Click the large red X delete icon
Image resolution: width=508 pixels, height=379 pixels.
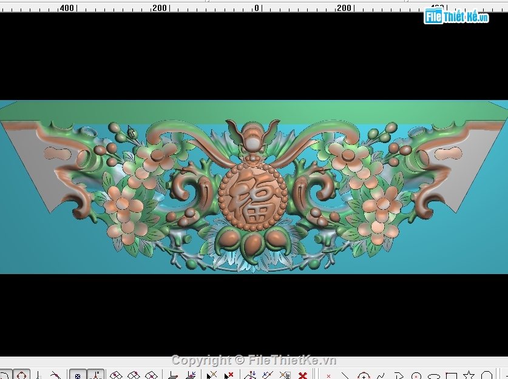coord(302,376)
